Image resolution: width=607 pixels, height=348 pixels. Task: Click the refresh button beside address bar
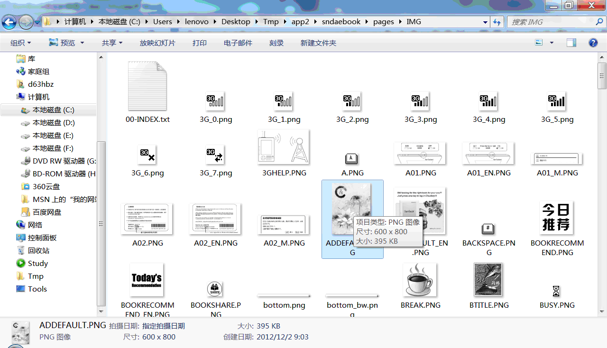pyautogui.click(x=497, y=22)
